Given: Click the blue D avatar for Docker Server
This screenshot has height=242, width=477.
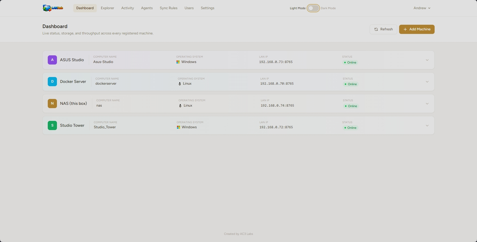Looking at the screenshot, I should (x=52, y=82).
